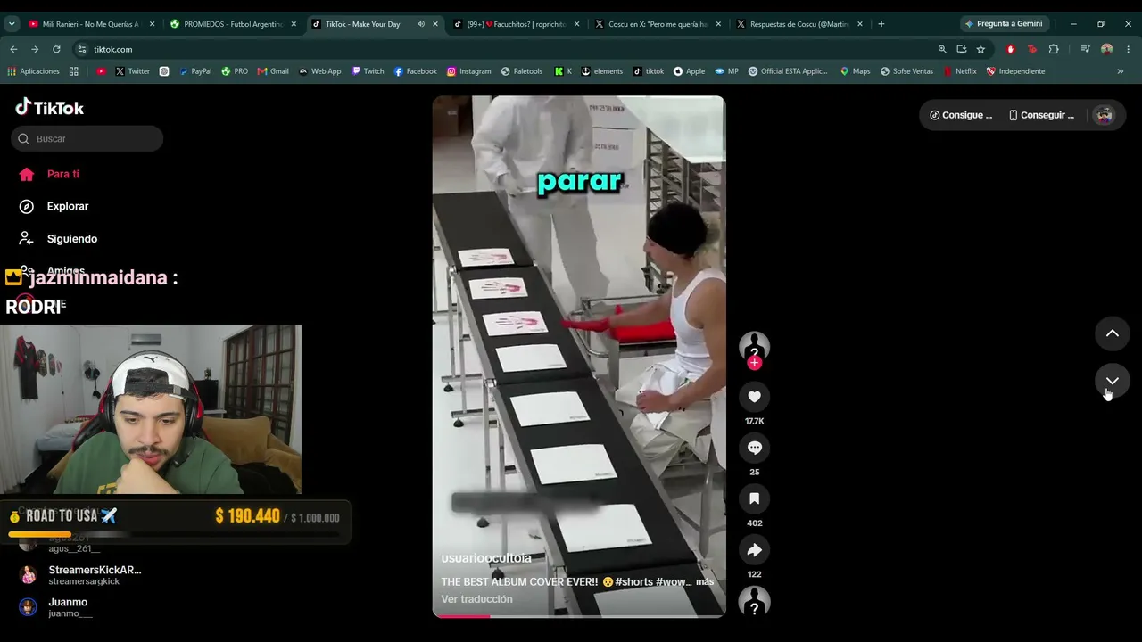Reload the page
The height and width of the screenshot is (642, 1142).
[x=56, y=49]
